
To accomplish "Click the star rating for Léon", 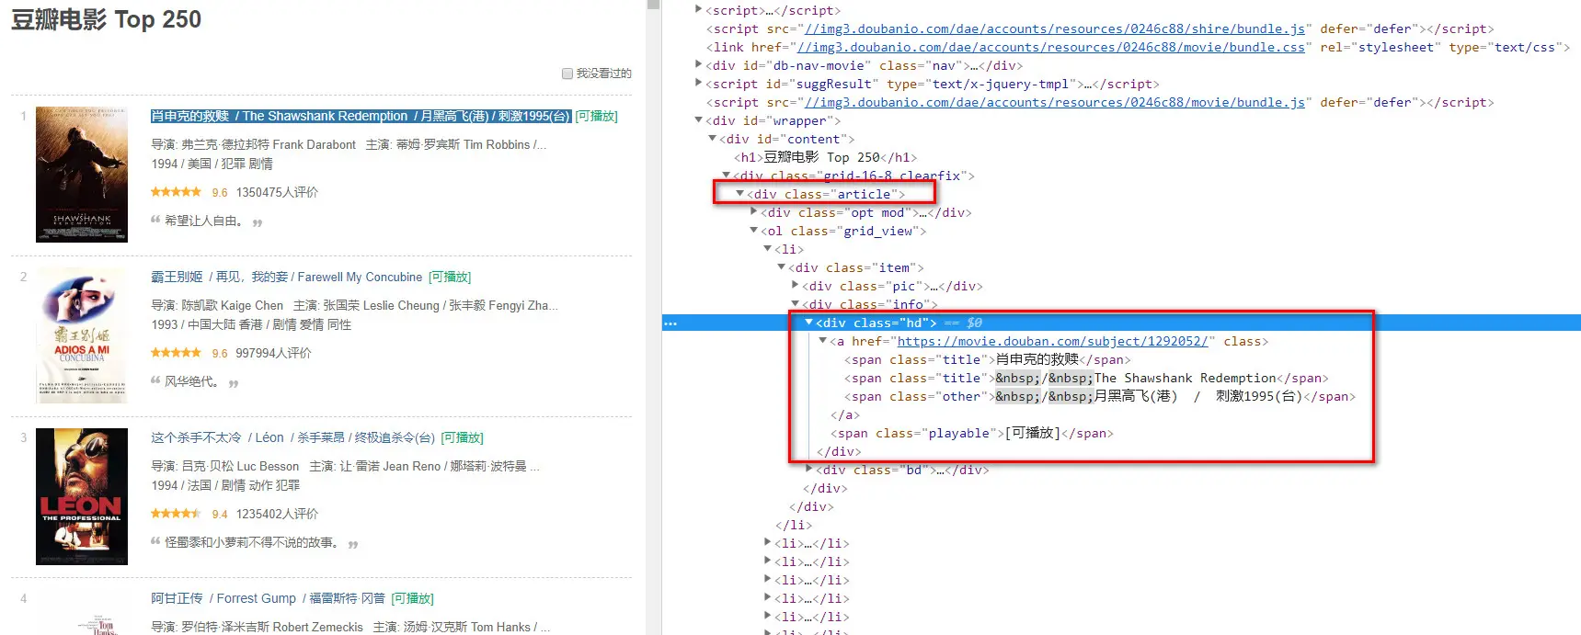I will click(176, 514).
